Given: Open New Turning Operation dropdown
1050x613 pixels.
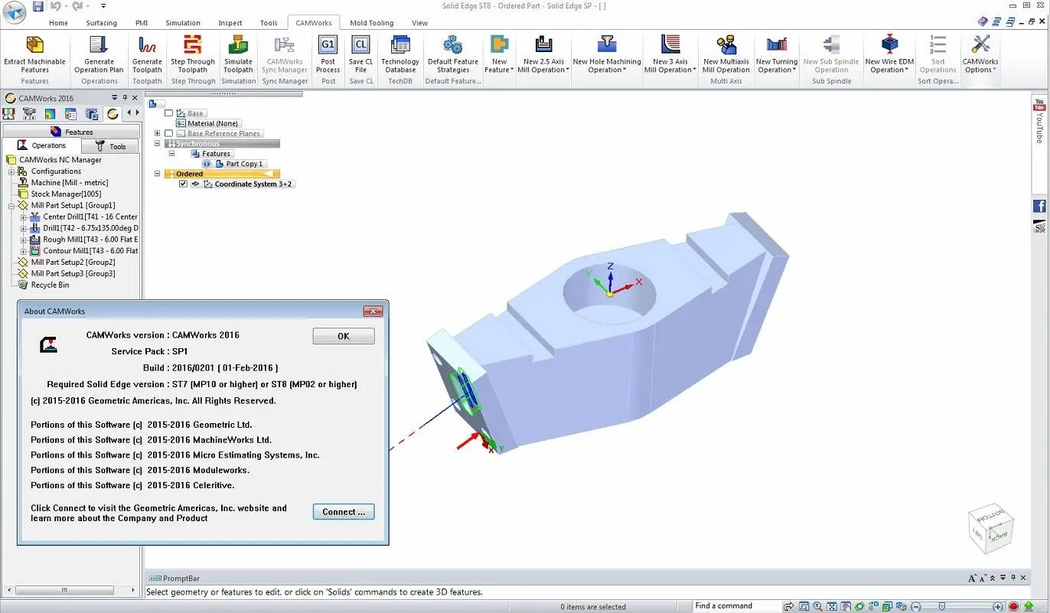Looking at the screenshot, I should pyautogui.click(x=776, y=54).
